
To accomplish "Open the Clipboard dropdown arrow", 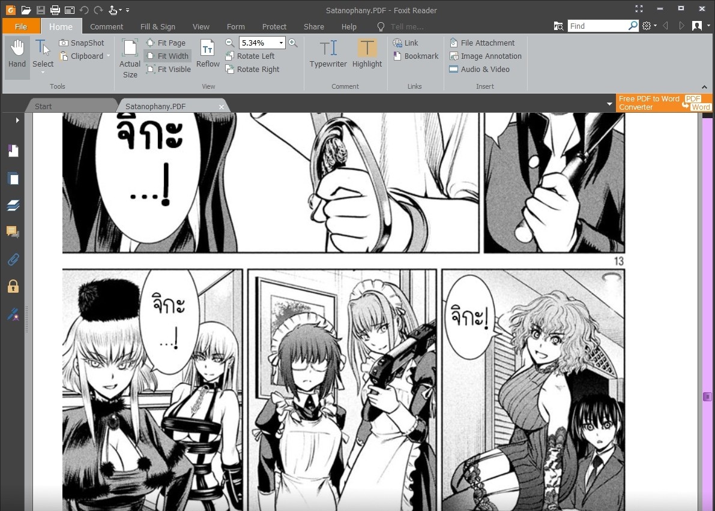I will [109, 56].
